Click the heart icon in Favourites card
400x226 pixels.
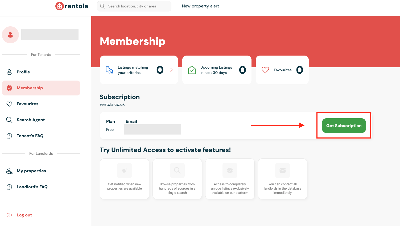265,70
